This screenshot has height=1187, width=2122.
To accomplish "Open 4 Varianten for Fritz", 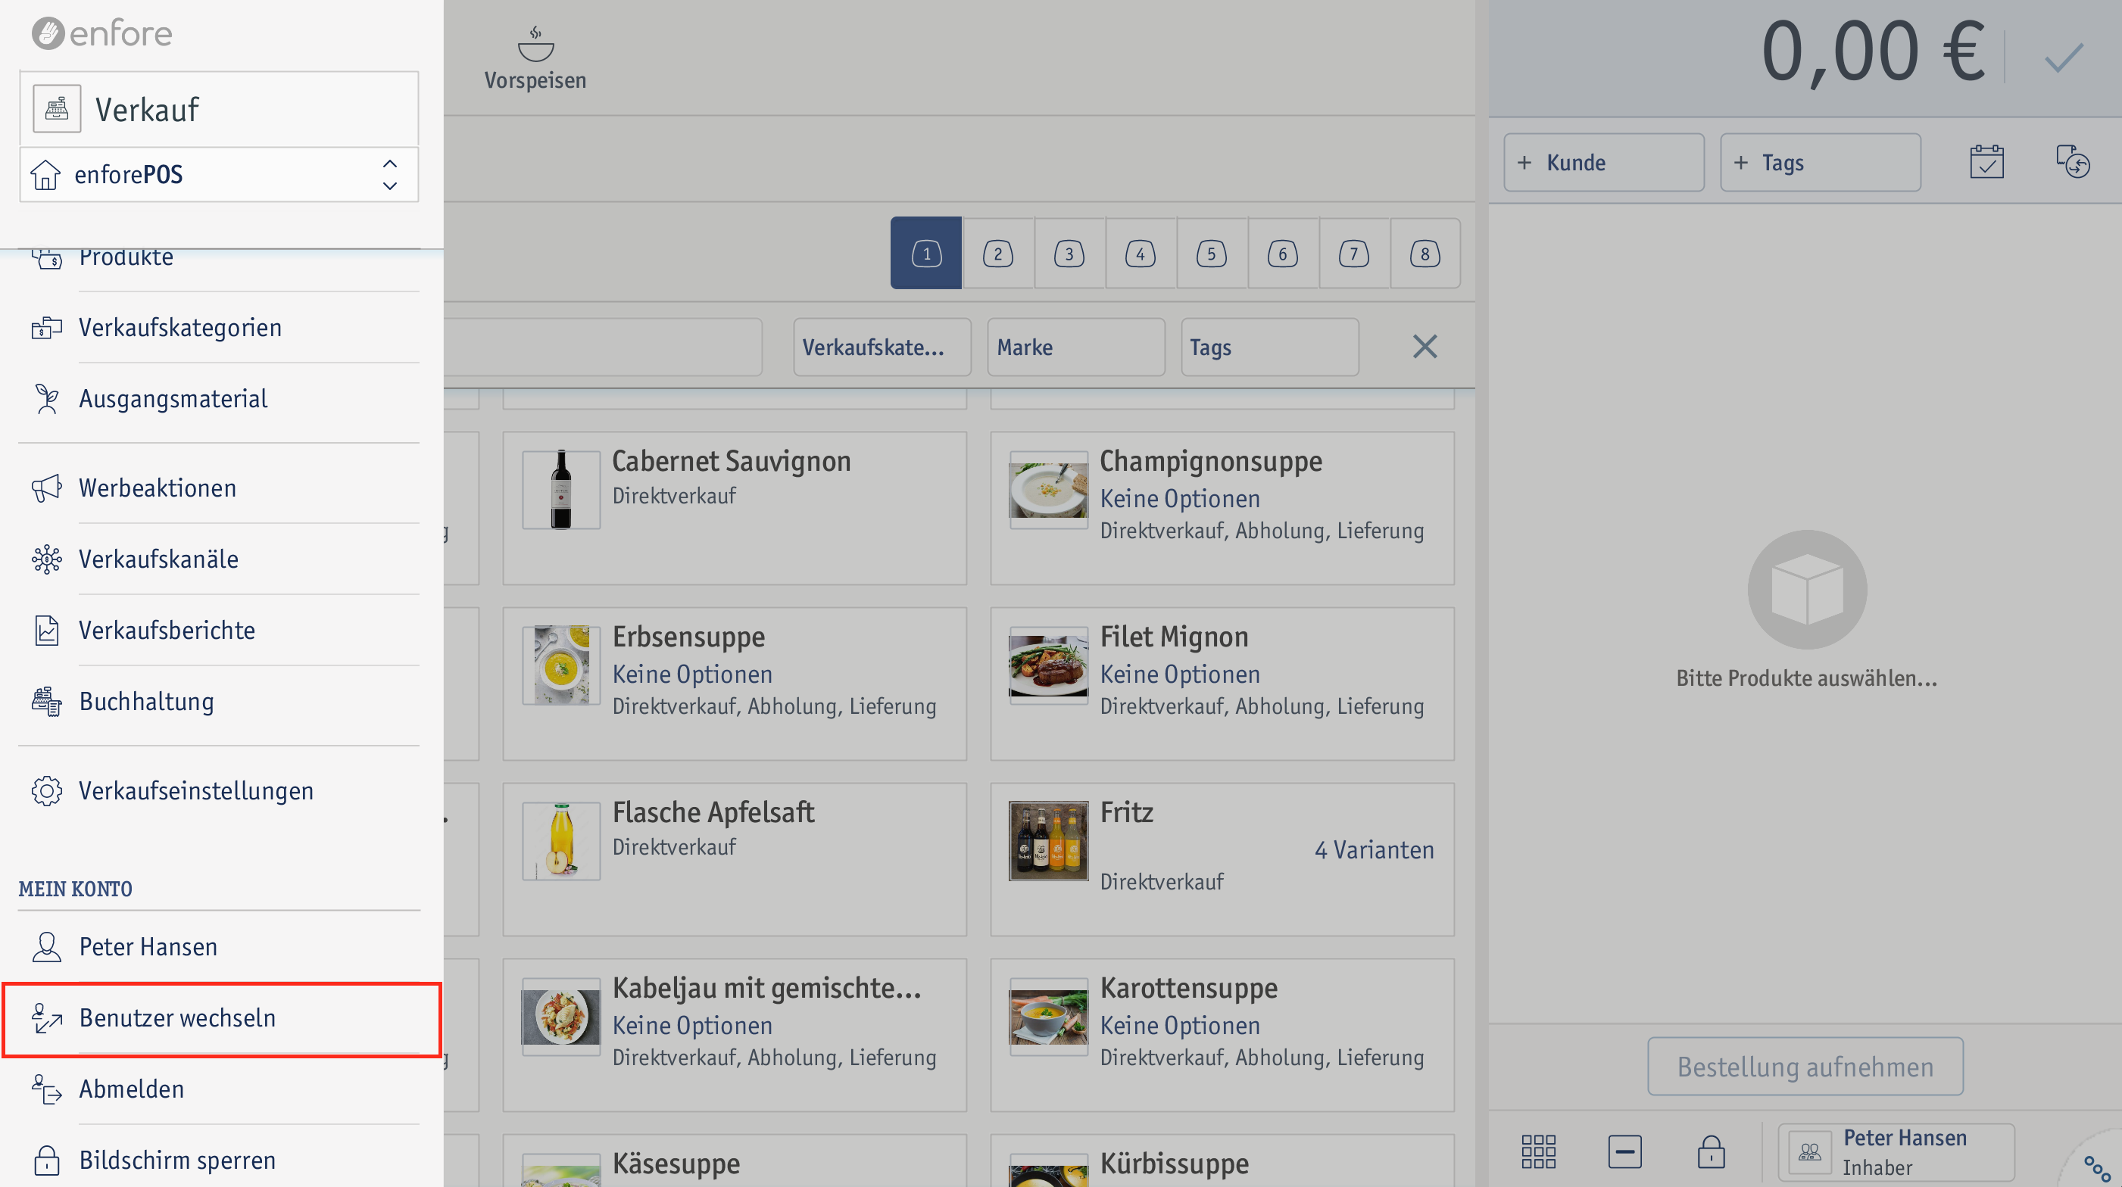I will [1374, 849].
